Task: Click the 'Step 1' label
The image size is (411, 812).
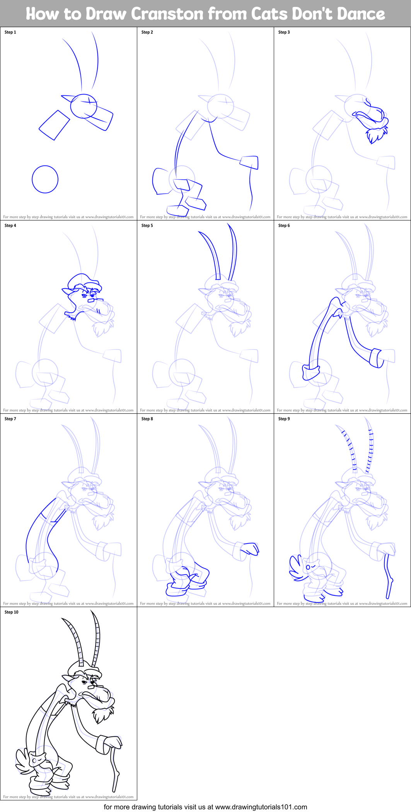Action: 10,32
